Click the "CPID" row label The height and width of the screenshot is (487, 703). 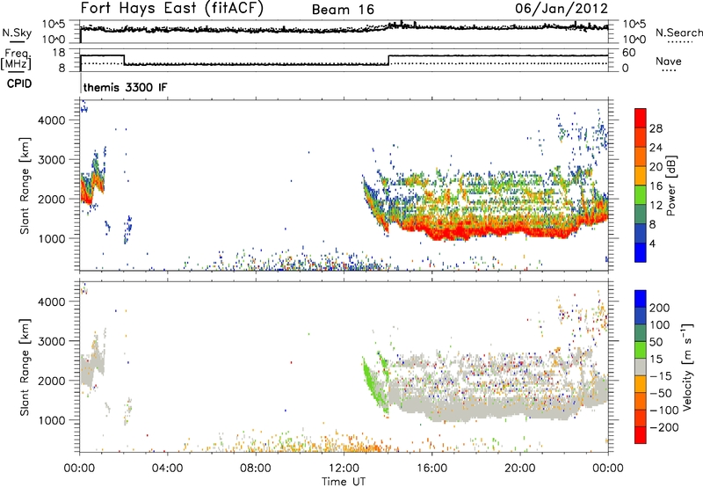(19, 84)
